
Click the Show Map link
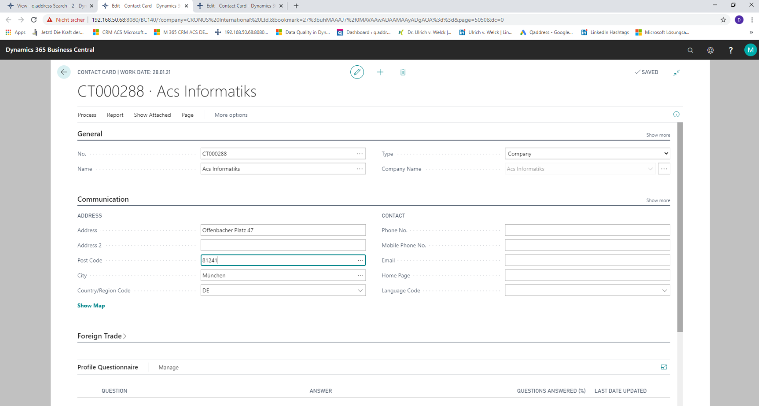click(x=91, y=306)
